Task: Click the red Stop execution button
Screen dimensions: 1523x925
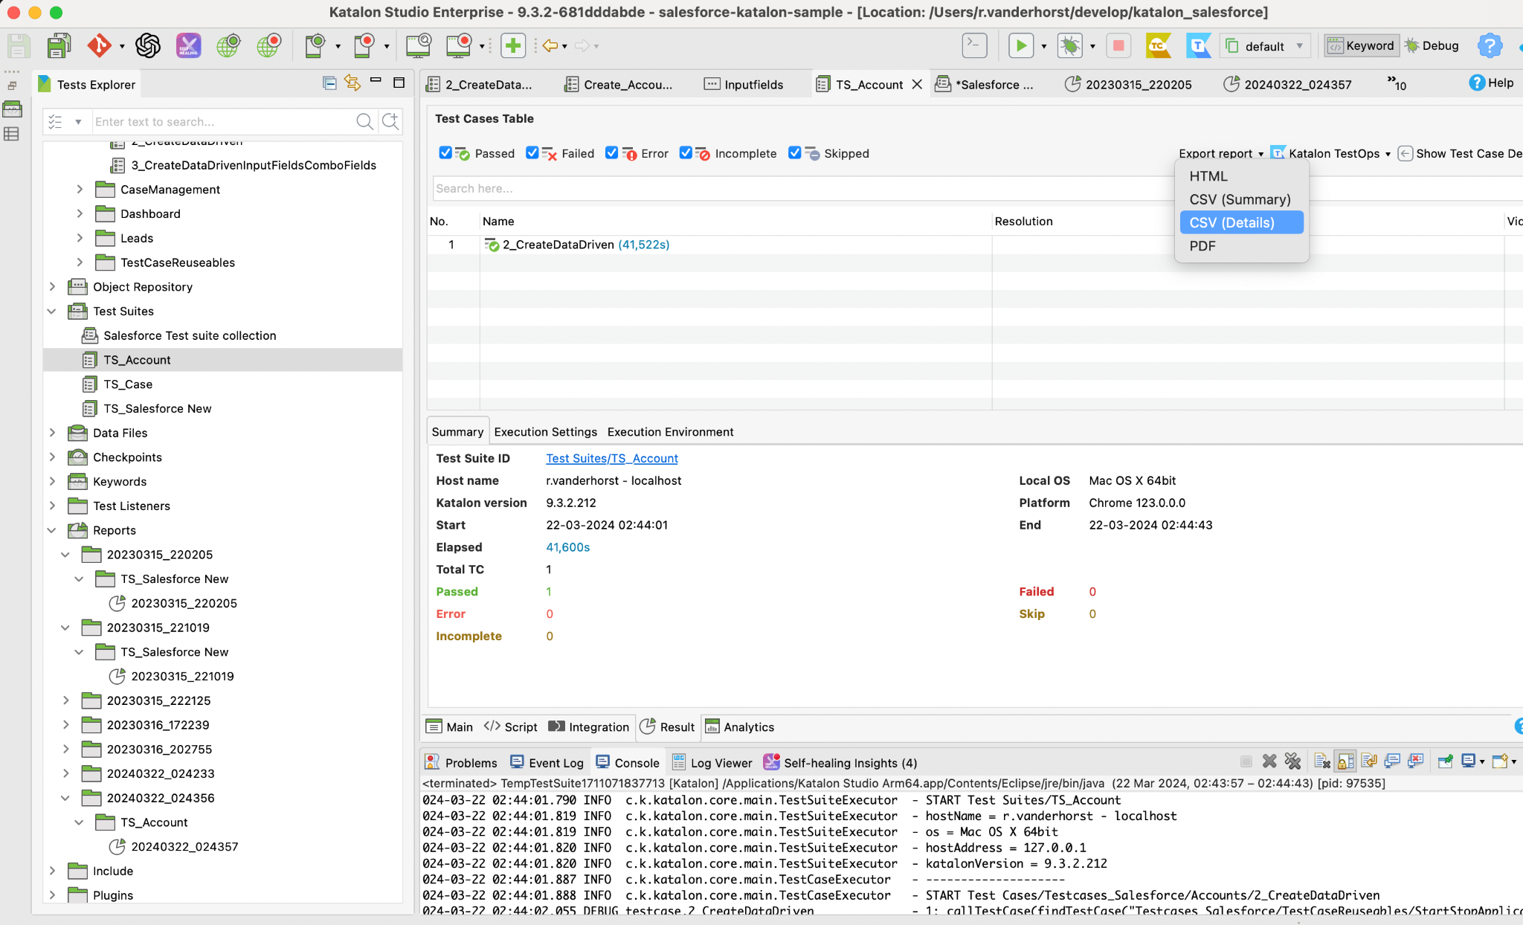Action: pyautogui.click(x=1118, y=46)
